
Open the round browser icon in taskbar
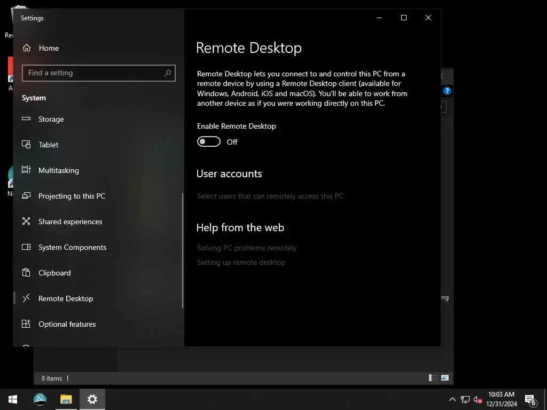40,399
